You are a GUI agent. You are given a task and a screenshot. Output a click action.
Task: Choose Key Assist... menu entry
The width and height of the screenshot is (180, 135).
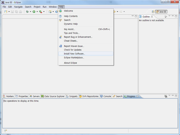click(86, 29)
